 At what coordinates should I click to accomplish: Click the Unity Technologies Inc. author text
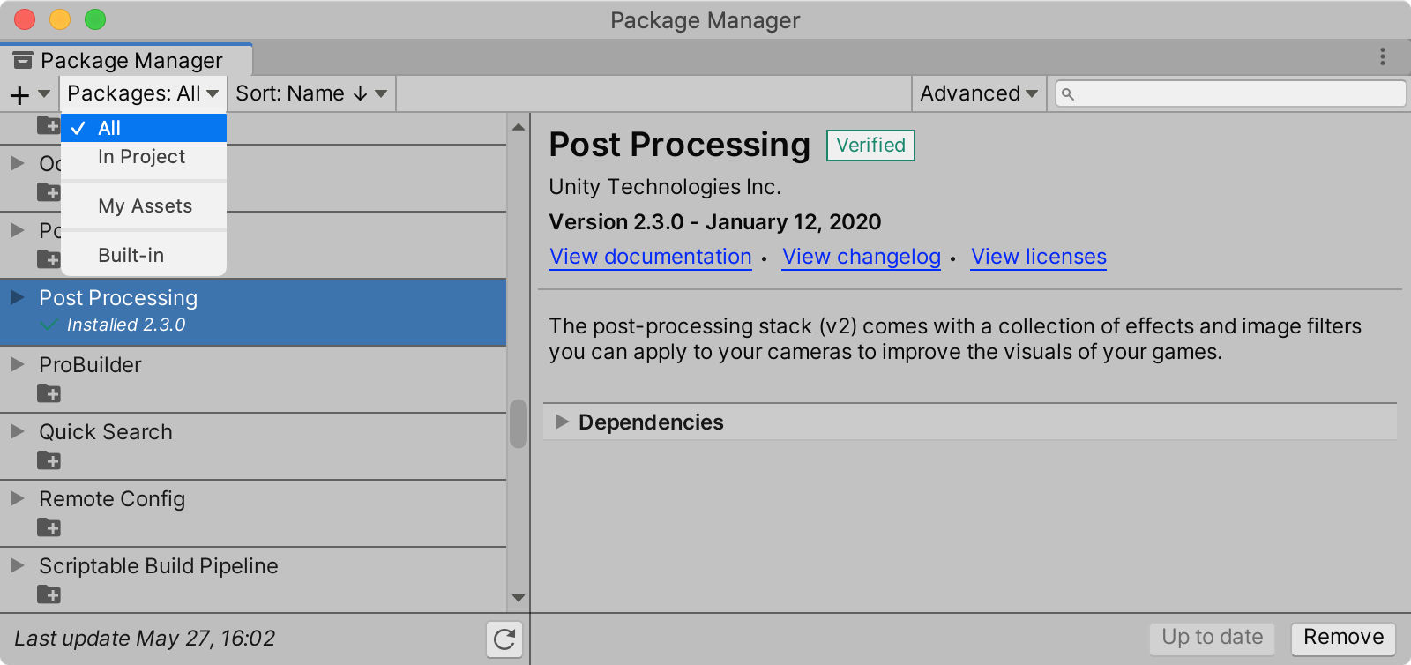click(x=665, y=187)
